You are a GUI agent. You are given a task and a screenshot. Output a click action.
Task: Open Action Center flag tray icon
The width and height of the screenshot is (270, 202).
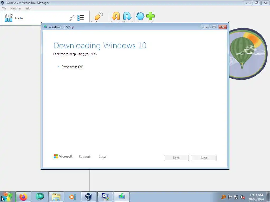tap(230, 197)
